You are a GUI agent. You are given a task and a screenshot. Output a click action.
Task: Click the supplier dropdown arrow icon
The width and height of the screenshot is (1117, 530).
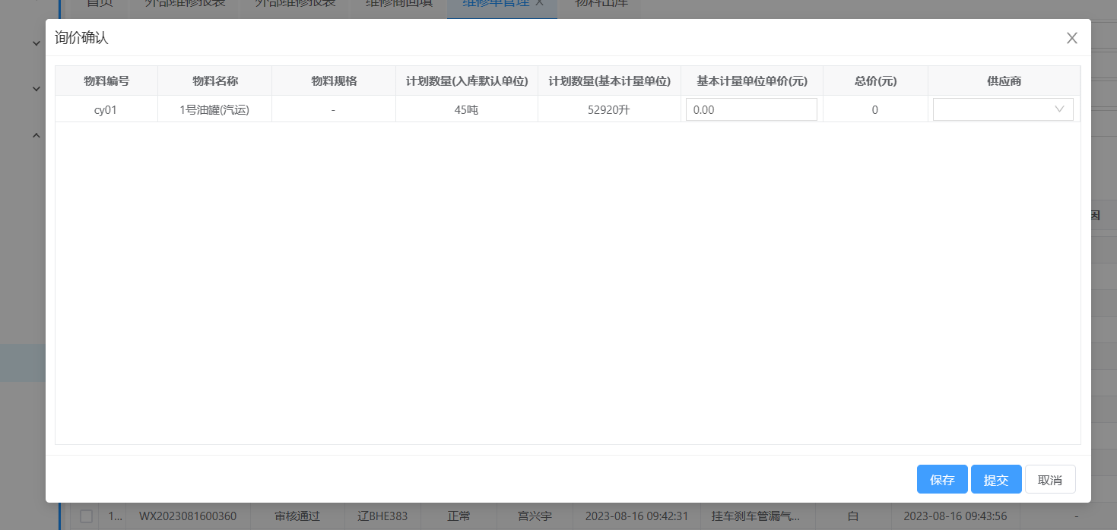coord(1059,109)
